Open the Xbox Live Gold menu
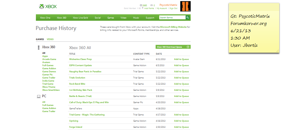293x130 pixels. [80, 18]
